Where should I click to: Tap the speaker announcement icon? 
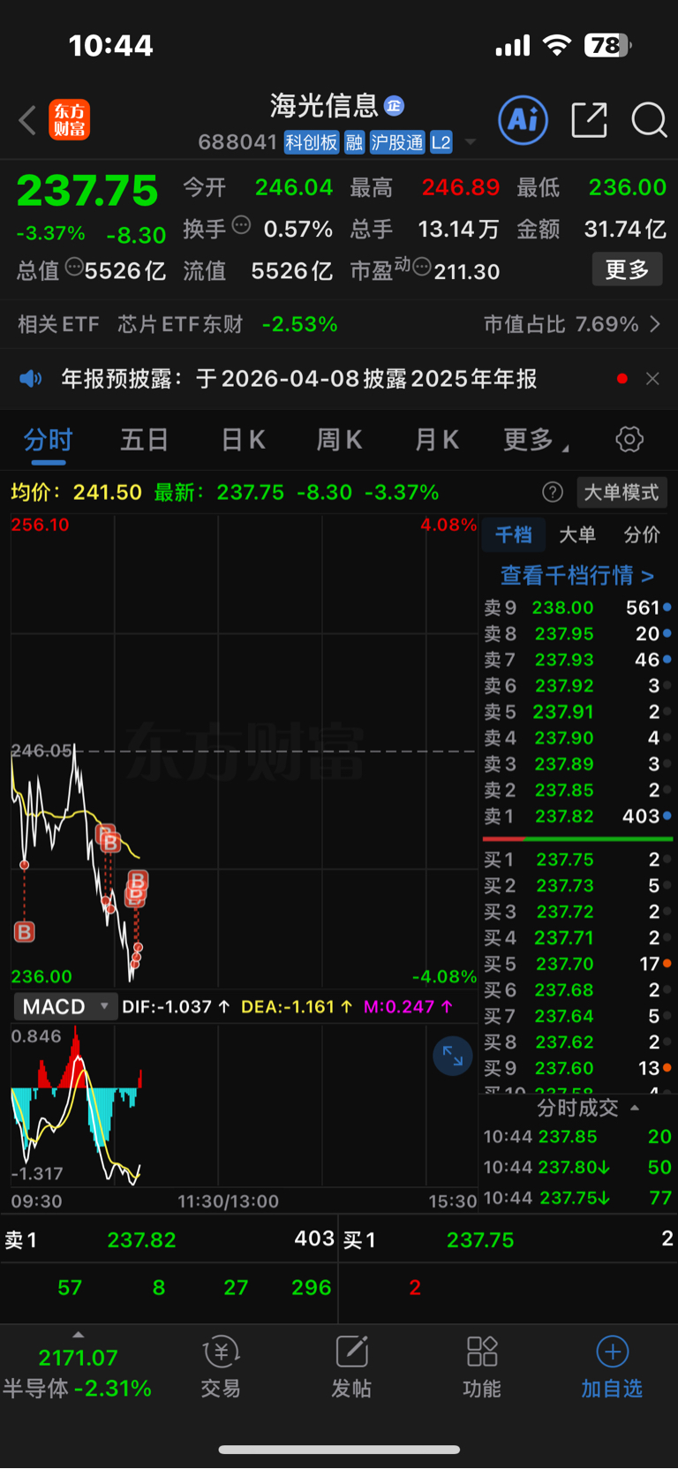click(x=31, y=379)
